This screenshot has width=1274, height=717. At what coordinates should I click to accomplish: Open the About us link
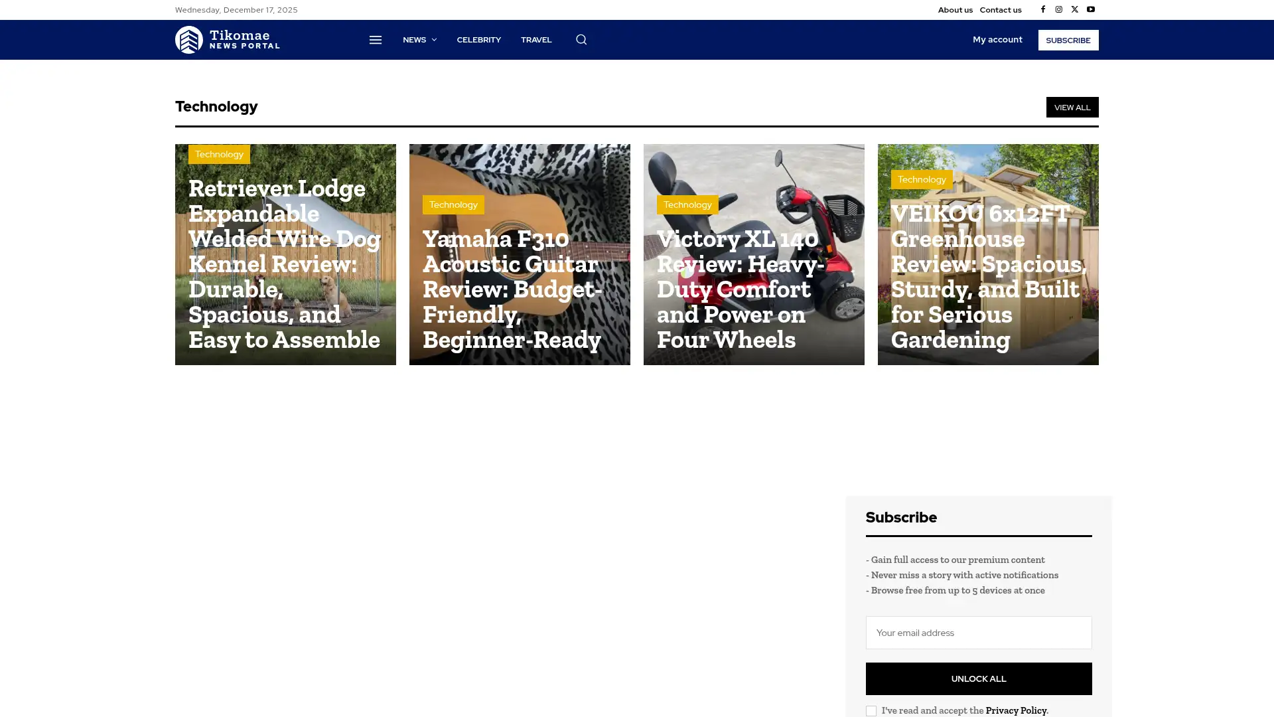pos(955,9)
